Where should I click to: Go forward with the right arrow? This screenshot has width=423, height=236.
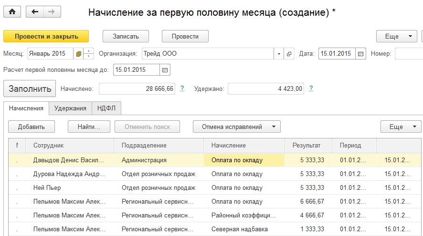click(x=53, y=12)
